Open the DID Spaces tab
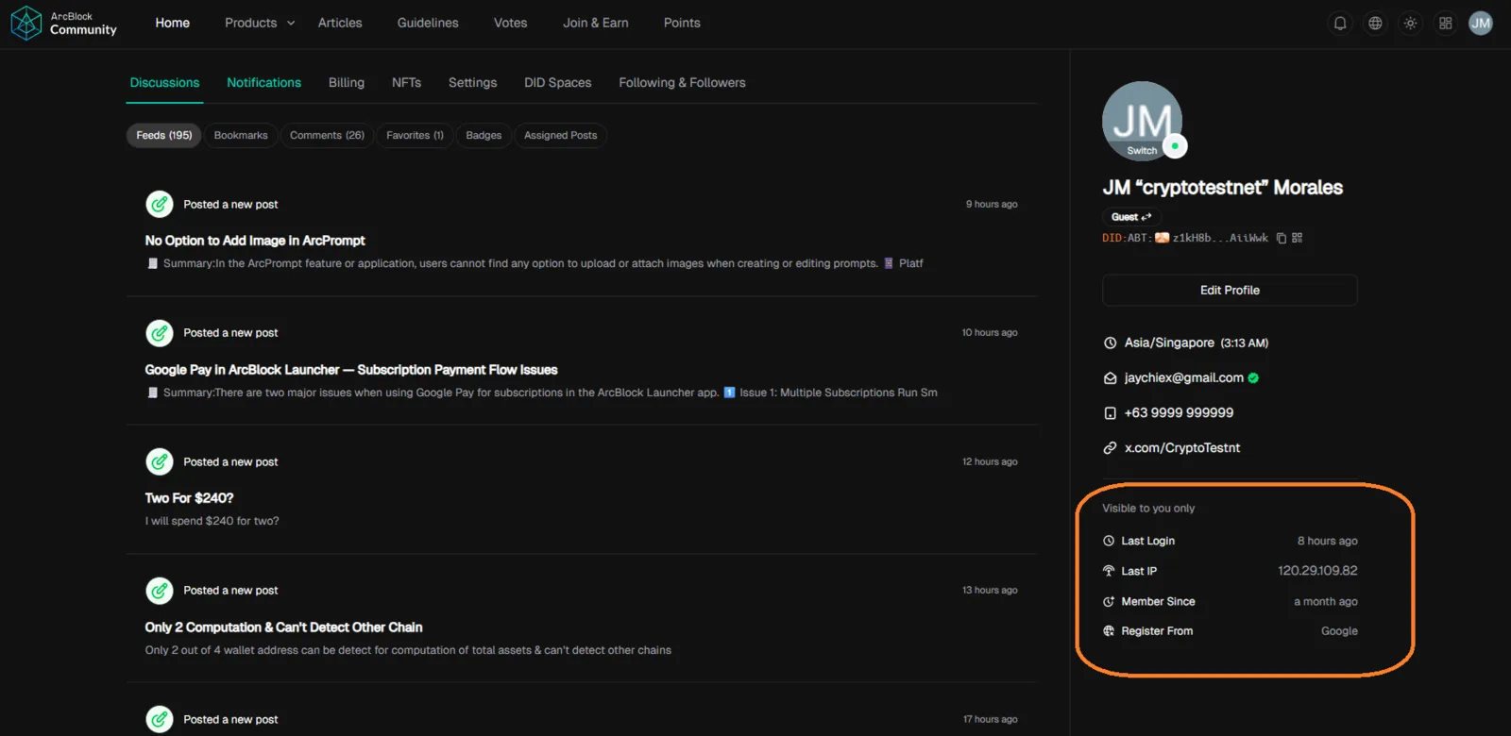Viewport: 1511px width, 736px height. coord(558,83)
